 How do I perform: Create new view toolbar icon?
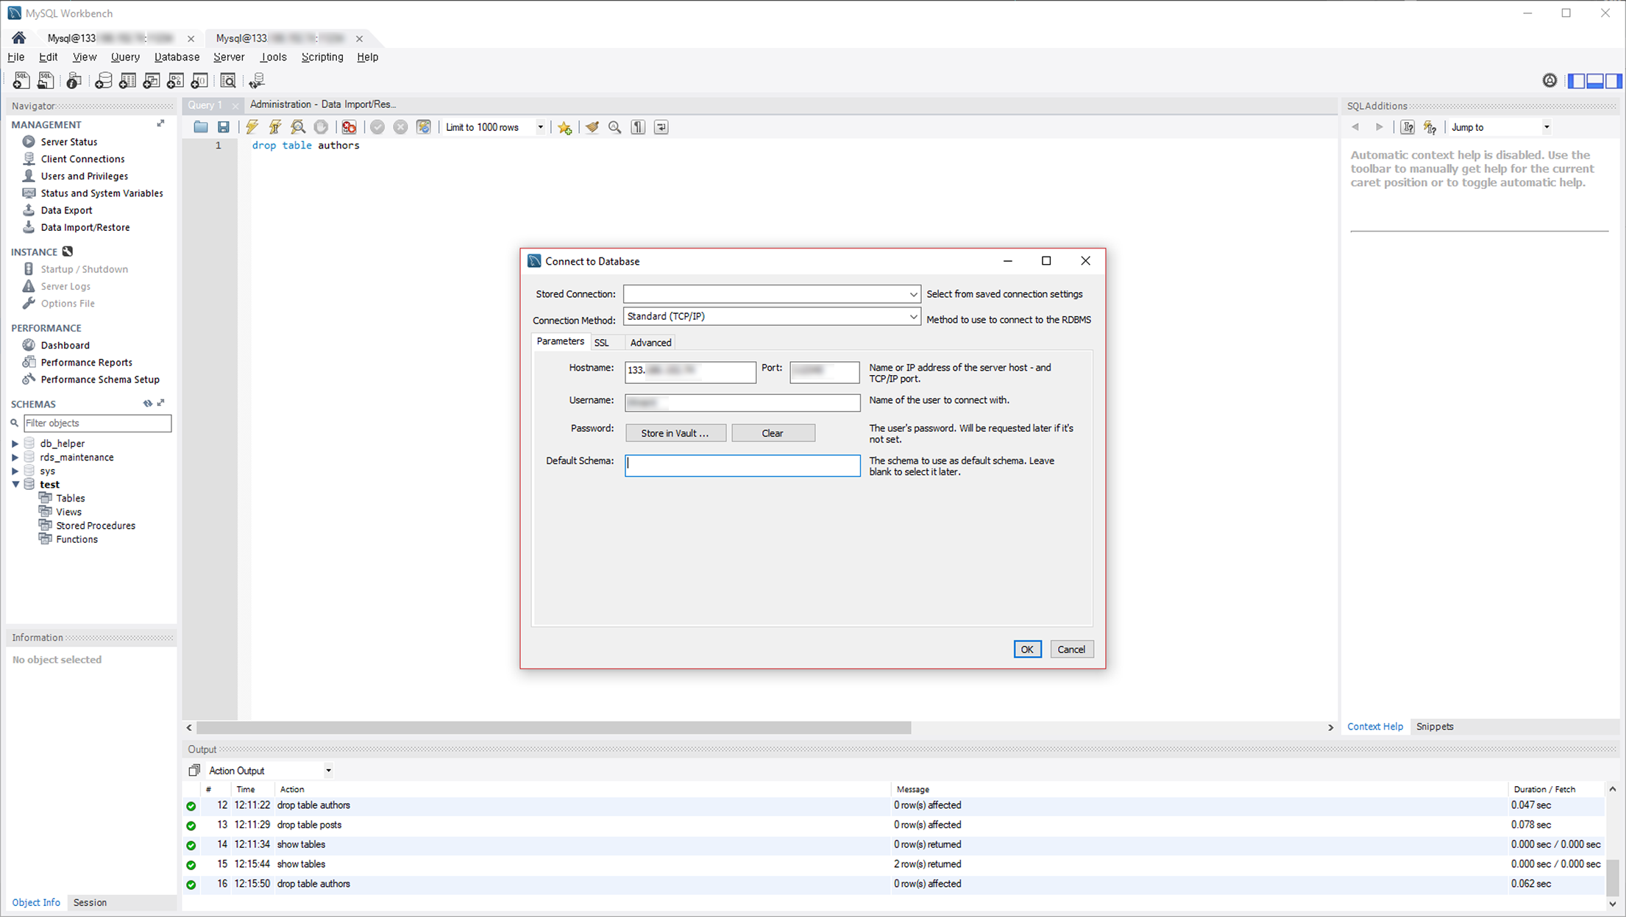pyautogui.click(x=152, y=80)
